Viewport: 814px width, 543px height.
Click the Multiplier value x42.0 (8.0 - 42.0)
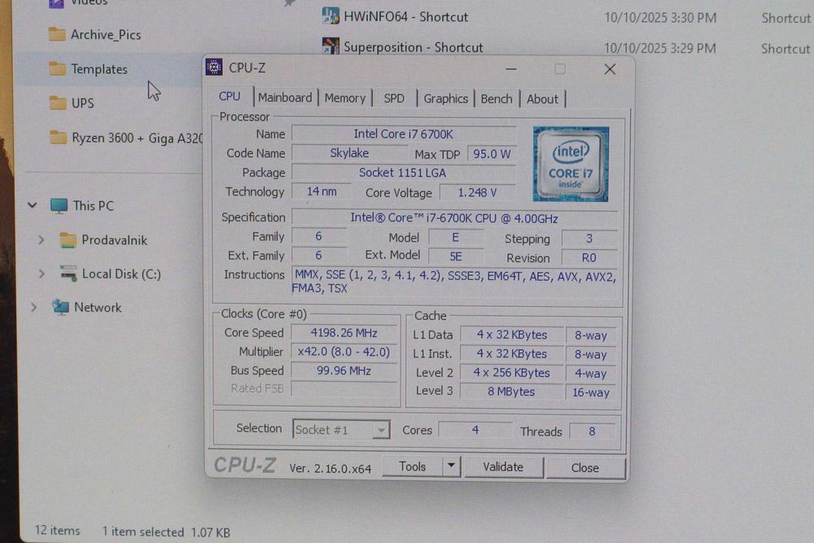pyautogui.click(x=344, y=352)
